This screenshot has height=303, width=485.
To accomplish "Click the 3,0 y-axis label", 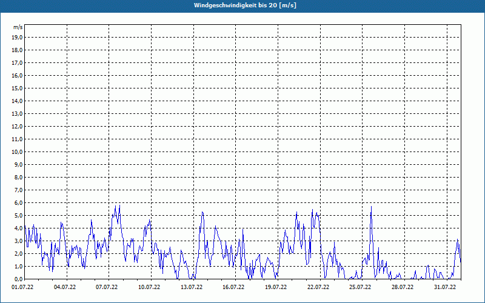I will [x=18, y=241].
